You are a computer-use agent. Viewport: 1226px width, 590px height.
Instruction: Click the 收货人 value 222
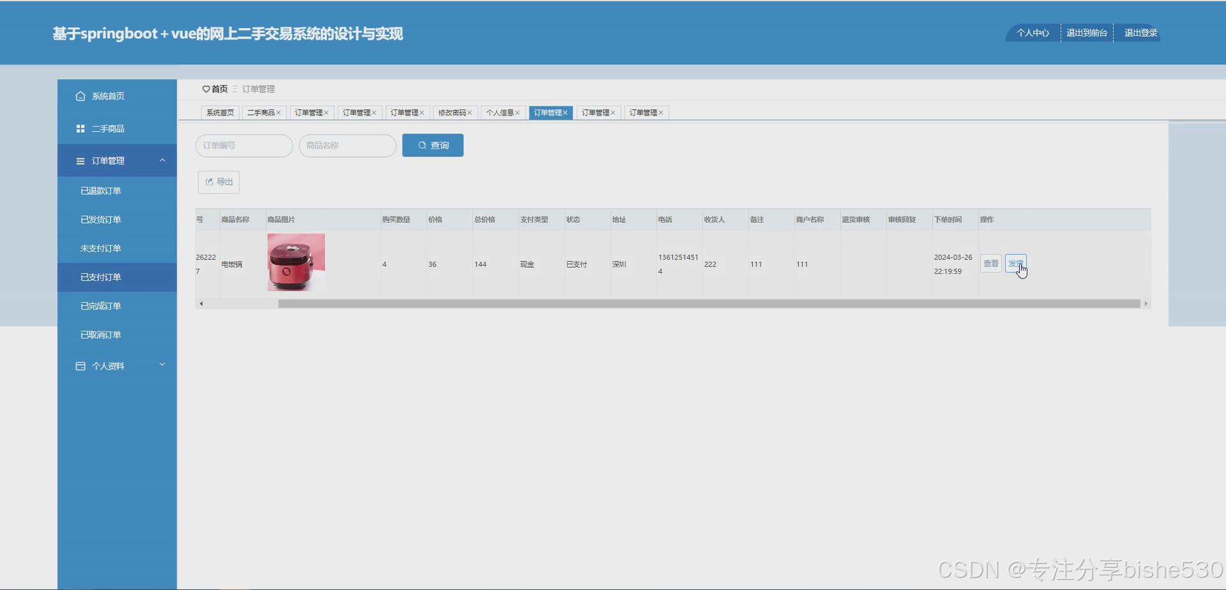710,264
